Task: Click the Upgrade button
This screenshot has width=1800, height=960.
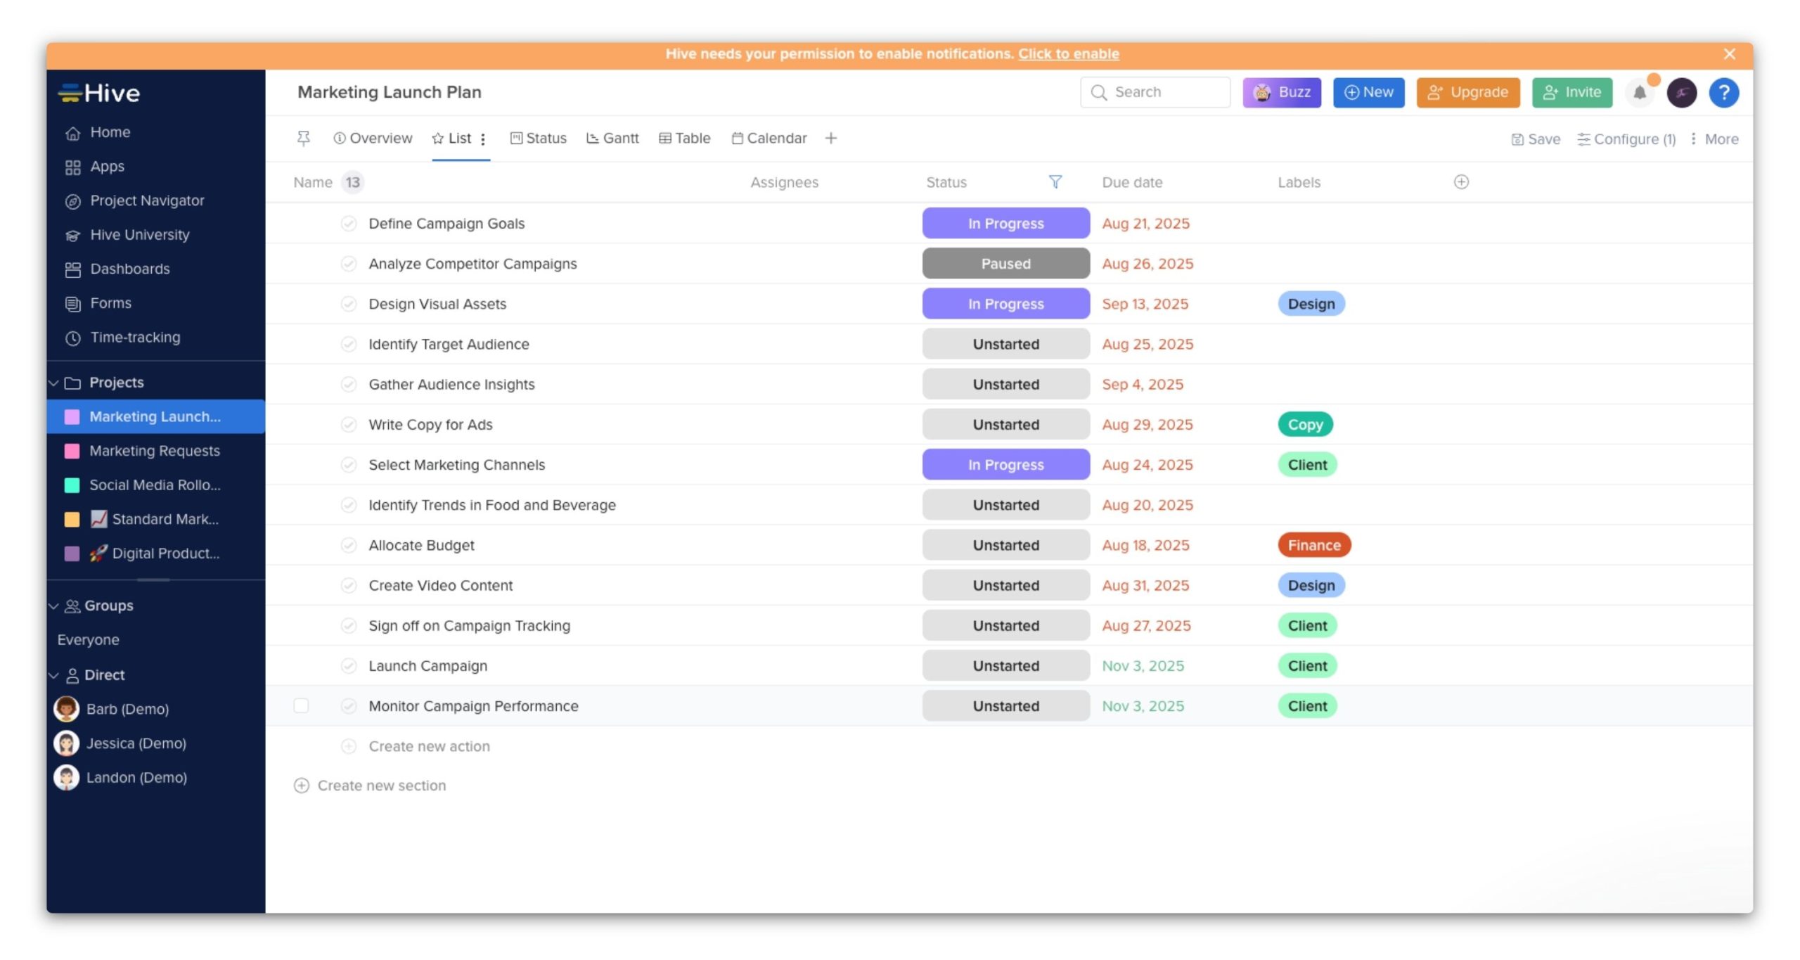Action: coord(1467,93)
